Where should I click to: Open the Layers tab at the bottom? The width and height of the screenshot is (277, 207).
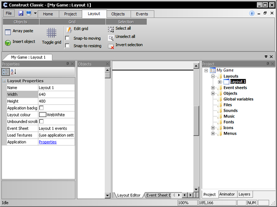coord(244,194)
